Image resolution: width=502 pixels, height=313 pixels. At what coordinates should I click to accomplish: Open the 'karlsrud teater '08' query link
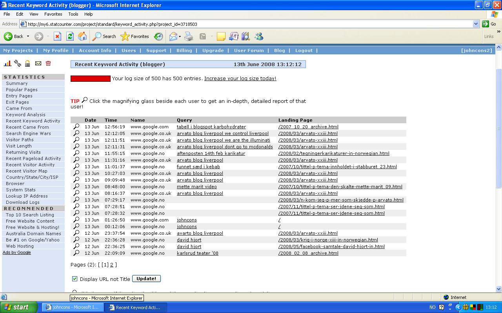[198, 253]
